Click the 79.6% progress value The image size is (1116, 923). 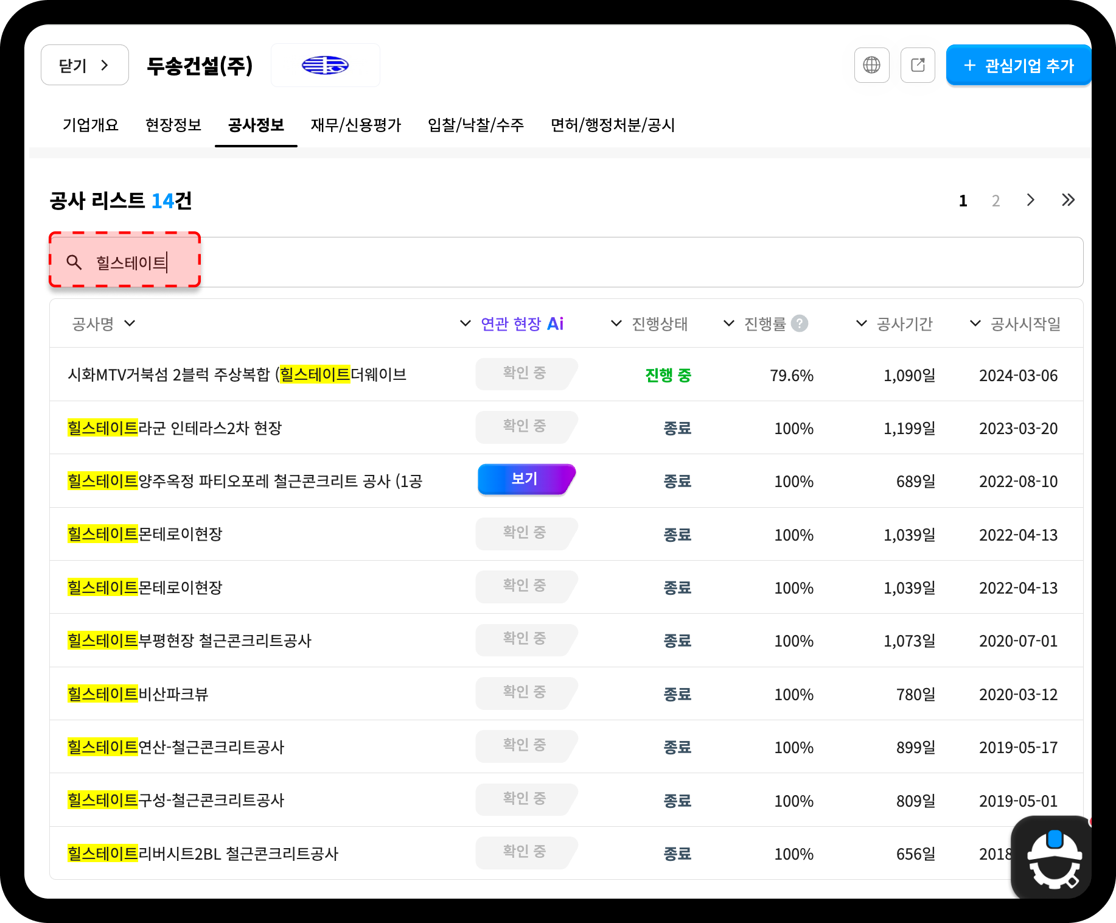(792, 376)
